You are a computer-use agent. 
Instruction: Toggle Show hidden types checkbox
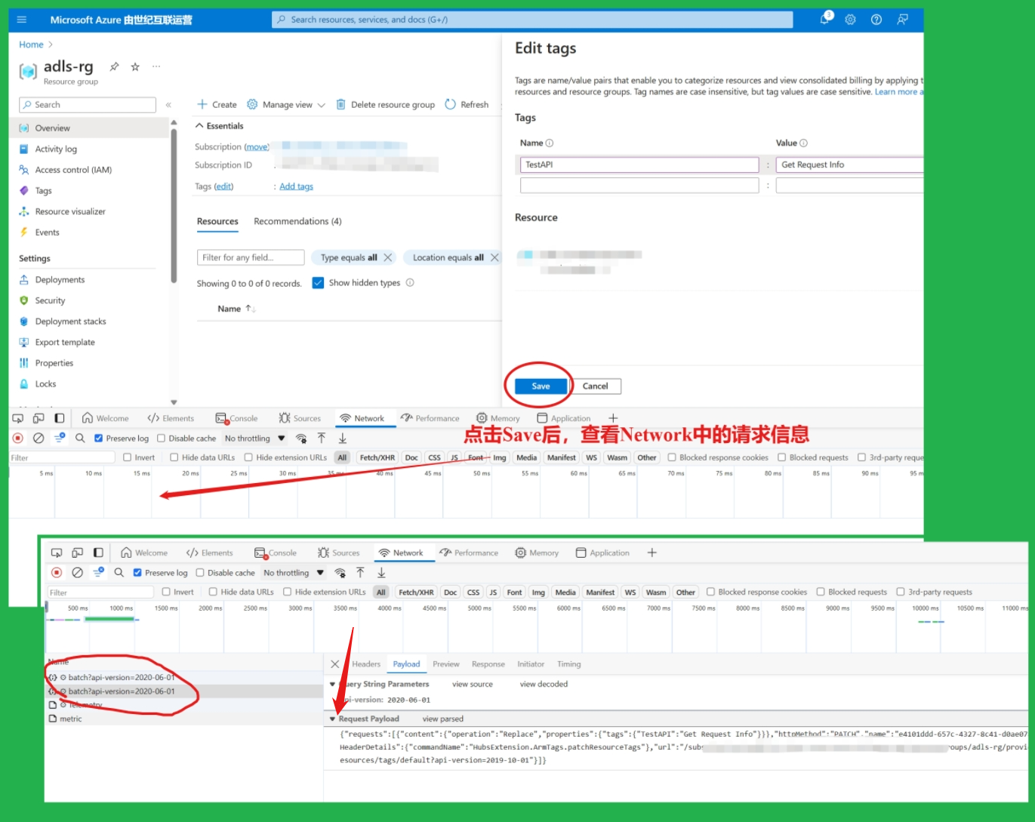pyautogui.click(x=319, y=283)
